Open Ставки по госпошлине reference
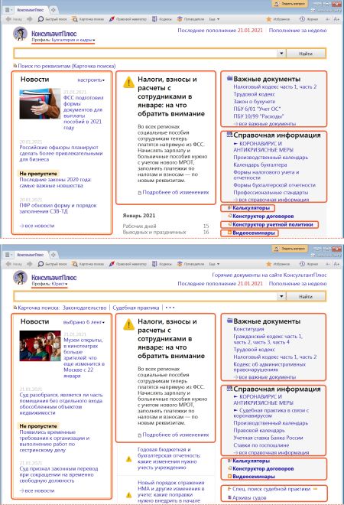Screen dimensions: 344x505 tap(261, 445)
